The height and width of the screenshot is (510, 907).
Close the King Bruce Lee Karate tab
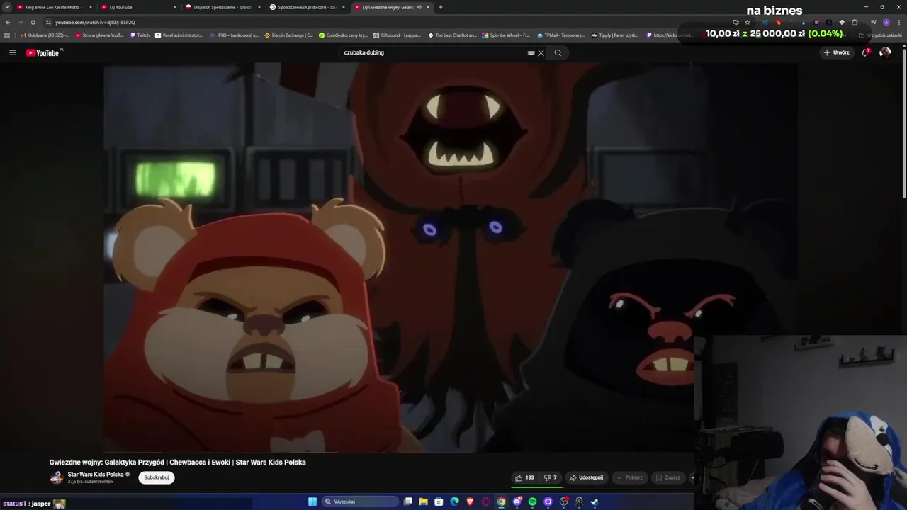coord(91,7)
